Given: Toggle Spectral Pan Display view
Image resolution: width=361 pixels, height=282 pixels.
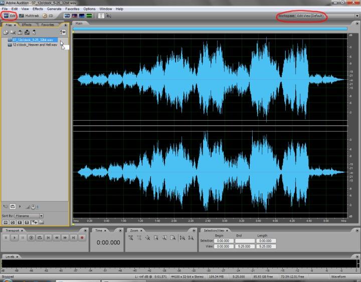Looking at the screenshot, I should click(x=82, y=16).
